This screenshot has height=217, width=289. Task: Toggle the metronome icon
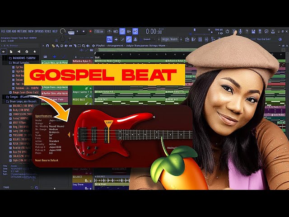[x=109, y=31]
